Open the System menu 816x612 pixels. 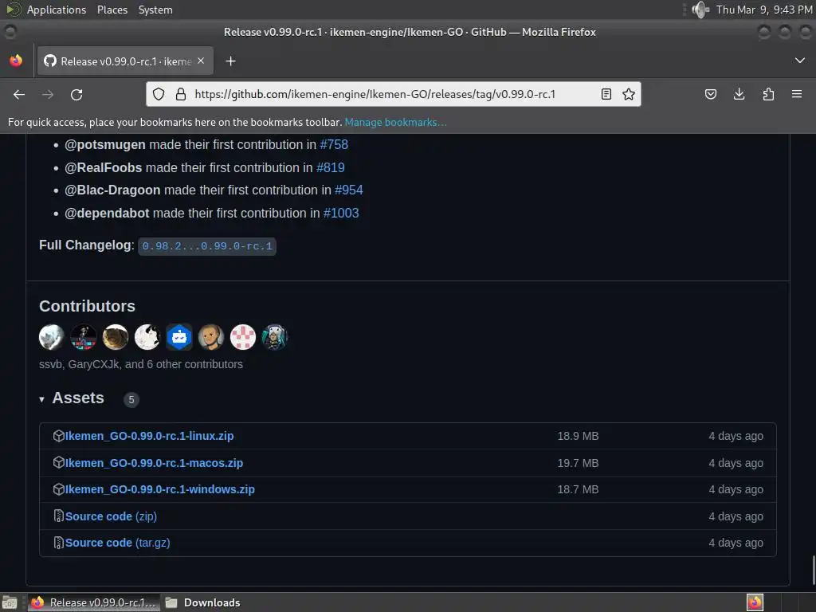point(155,10)
